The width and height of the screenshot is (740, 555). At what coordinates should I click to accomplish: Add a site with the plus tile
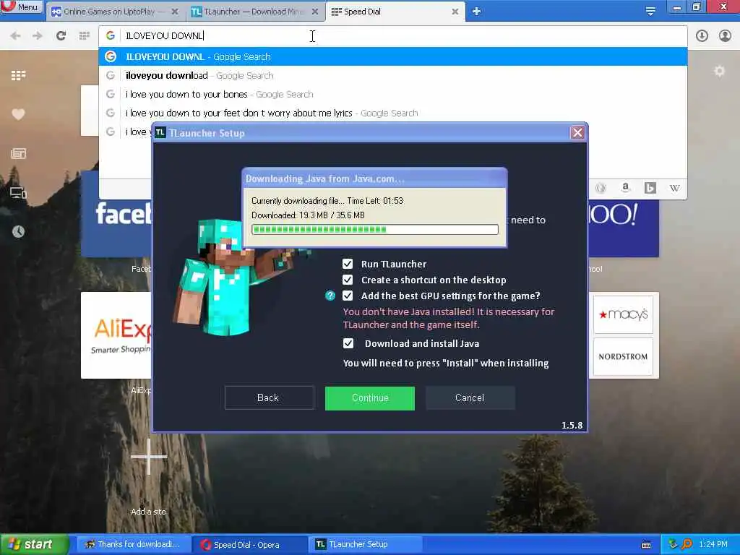[149, 457]
